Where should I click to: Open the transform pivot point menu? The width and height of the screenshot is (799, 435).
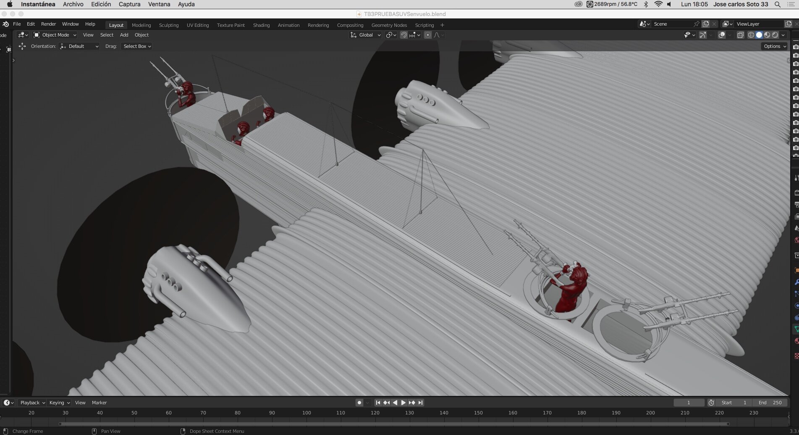[391, 35]
